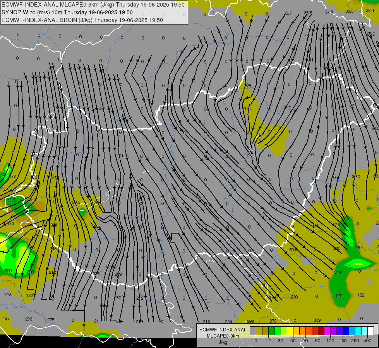The image size is (379, 348).
Task: Click the bright green legend swatch
Action: 278,331
